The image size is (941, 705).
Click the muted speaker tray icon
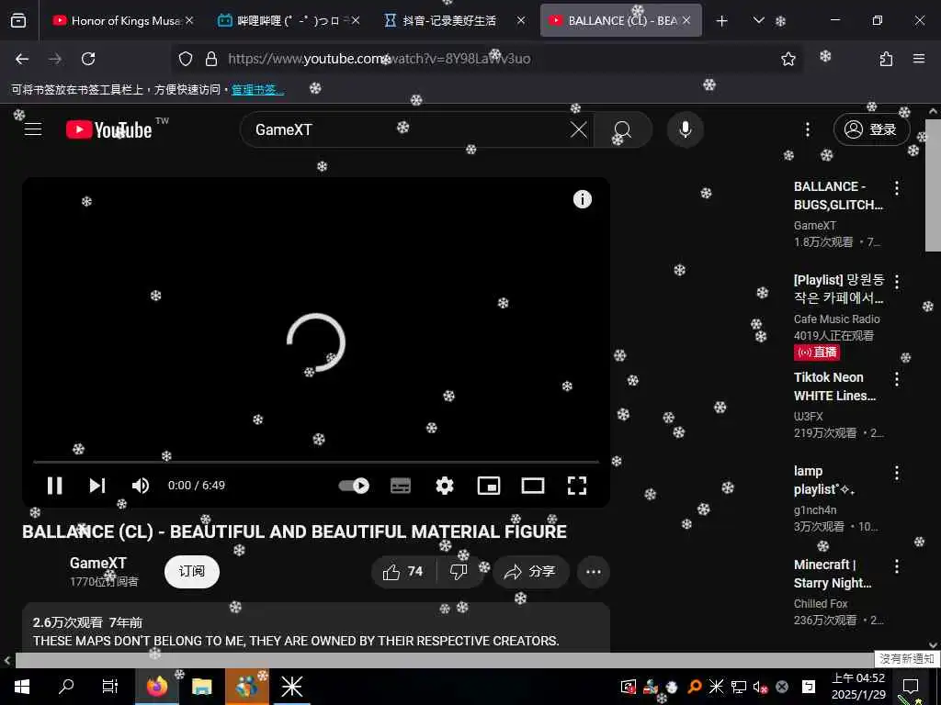tap(760, 687)
